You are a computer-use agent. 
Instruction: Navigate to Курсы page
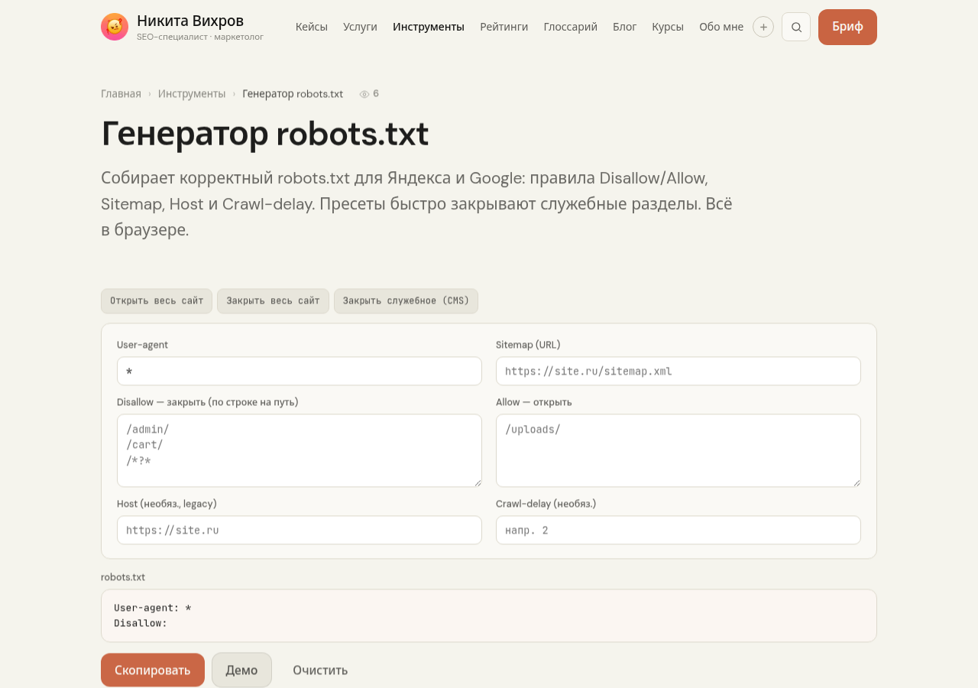668,27
